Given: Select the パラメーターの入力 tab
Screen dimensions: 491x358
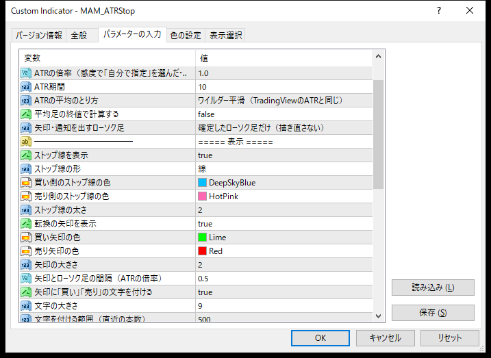Looking at the screenshot, I should point(132,34).
